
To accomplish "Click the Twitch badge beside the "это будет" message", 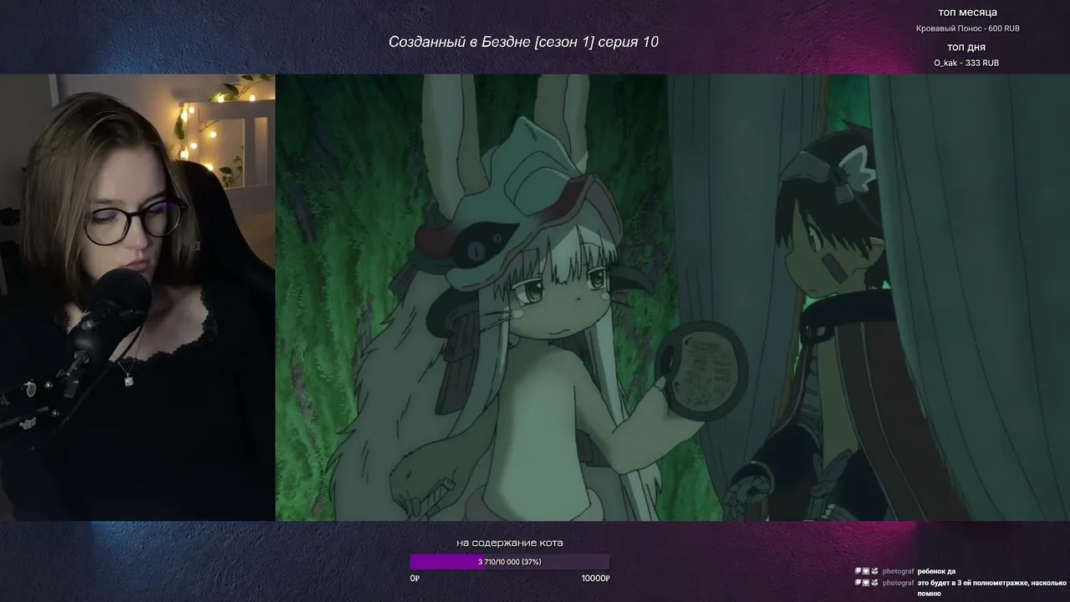I will pyautogui.click(x=858, y=582).
